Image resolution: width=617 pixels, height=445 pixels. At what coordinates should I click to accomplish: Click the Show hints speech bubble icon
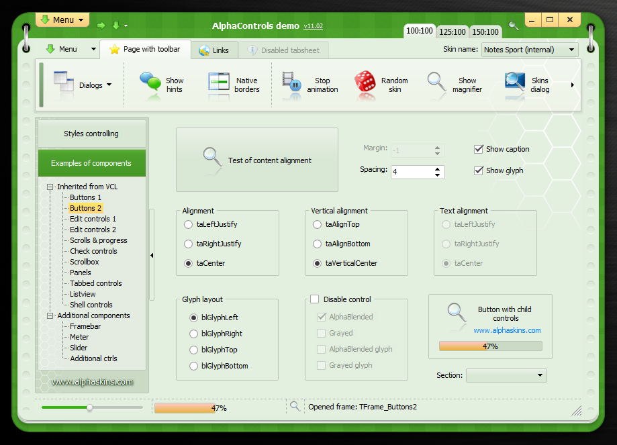pos(150,83)
